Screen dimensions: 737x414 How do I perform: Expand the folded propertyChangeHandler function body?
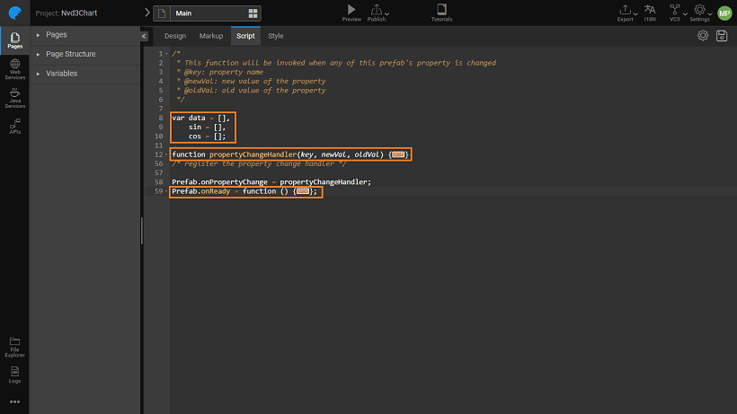(398, 154)
